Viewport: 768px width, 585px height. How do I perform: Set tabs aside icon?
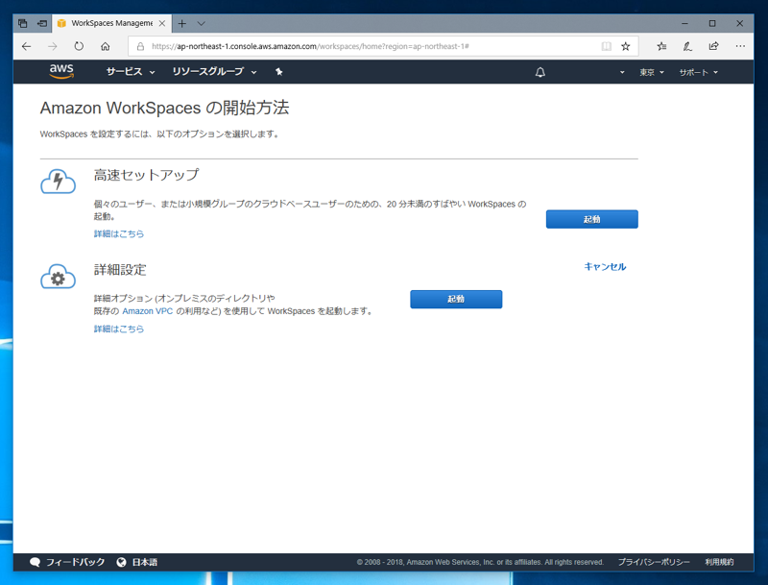(x=42, y=23)
